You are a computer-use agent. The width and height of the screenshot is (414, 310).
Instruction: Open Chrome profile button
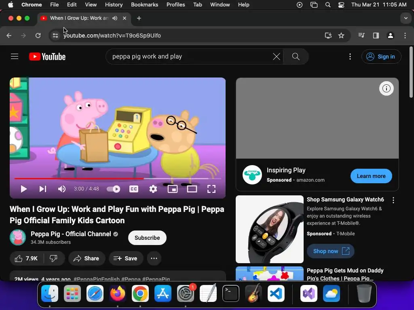point(390,36)
